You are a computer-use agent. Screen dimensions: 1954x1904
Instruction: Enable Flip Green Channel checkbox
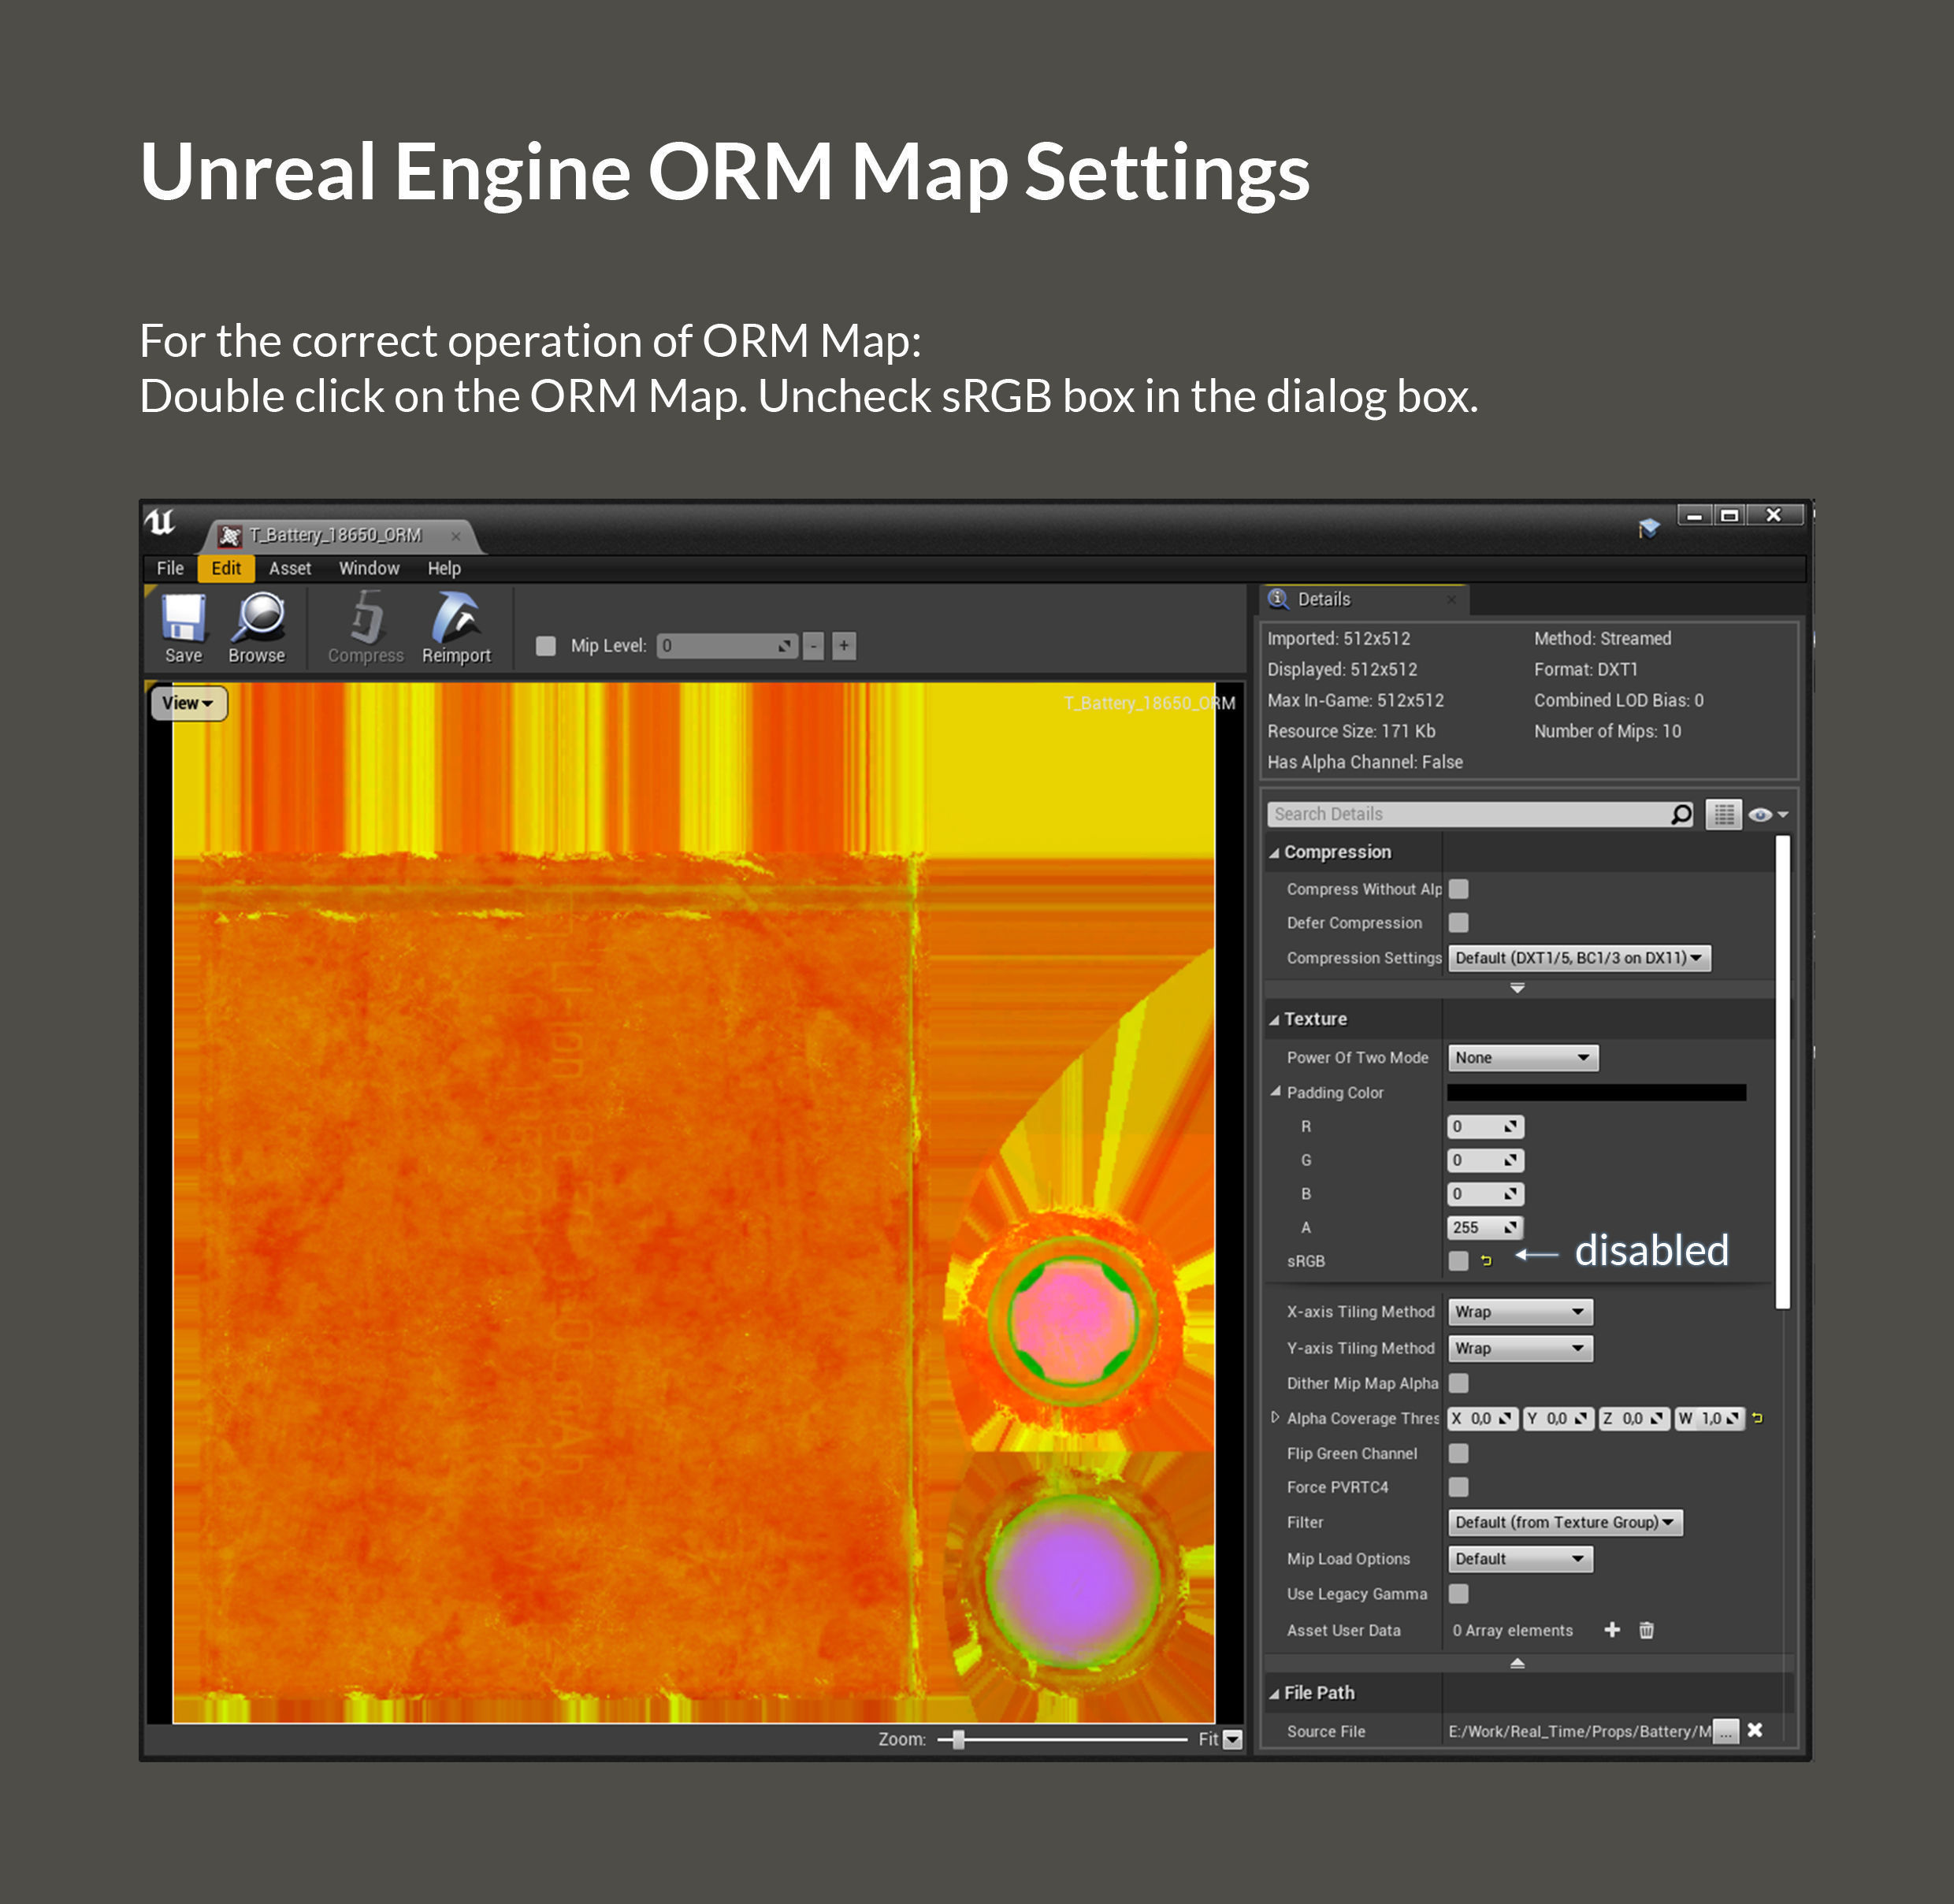point(1459,1453)
